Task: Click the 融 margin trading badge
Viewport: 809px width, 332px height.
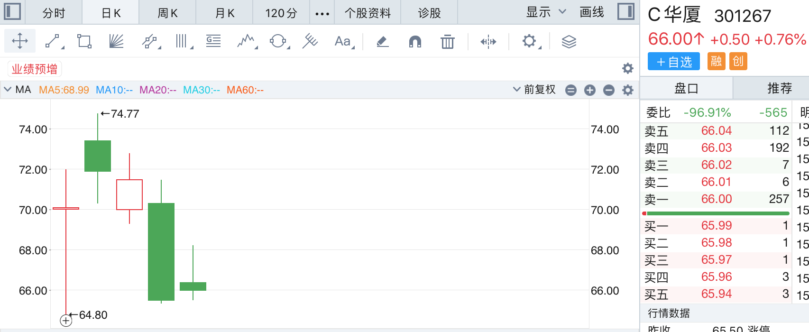Action: click(x=716, y=61)
